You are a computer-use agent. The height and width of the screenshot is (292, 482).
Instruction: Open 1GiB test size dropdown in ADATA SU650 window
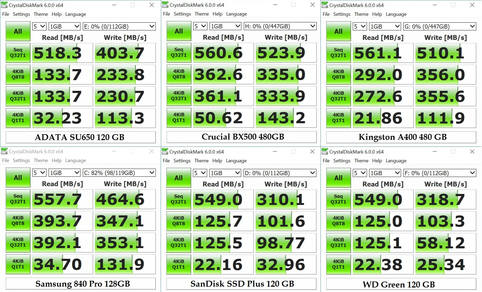coord(65,26)
